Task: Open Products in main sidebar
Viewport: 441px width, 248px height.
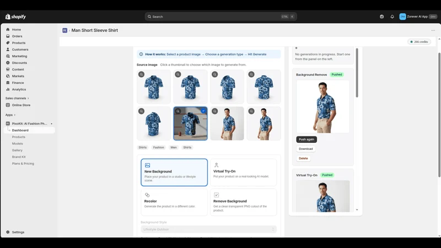Action: pyautogui.click(x=19, y=43)
